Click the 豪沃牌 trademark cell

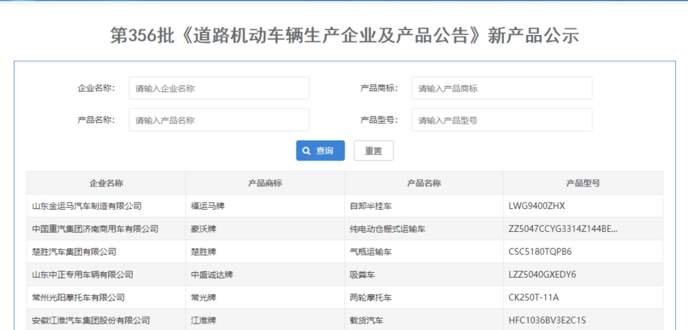(x=265, y=229)
